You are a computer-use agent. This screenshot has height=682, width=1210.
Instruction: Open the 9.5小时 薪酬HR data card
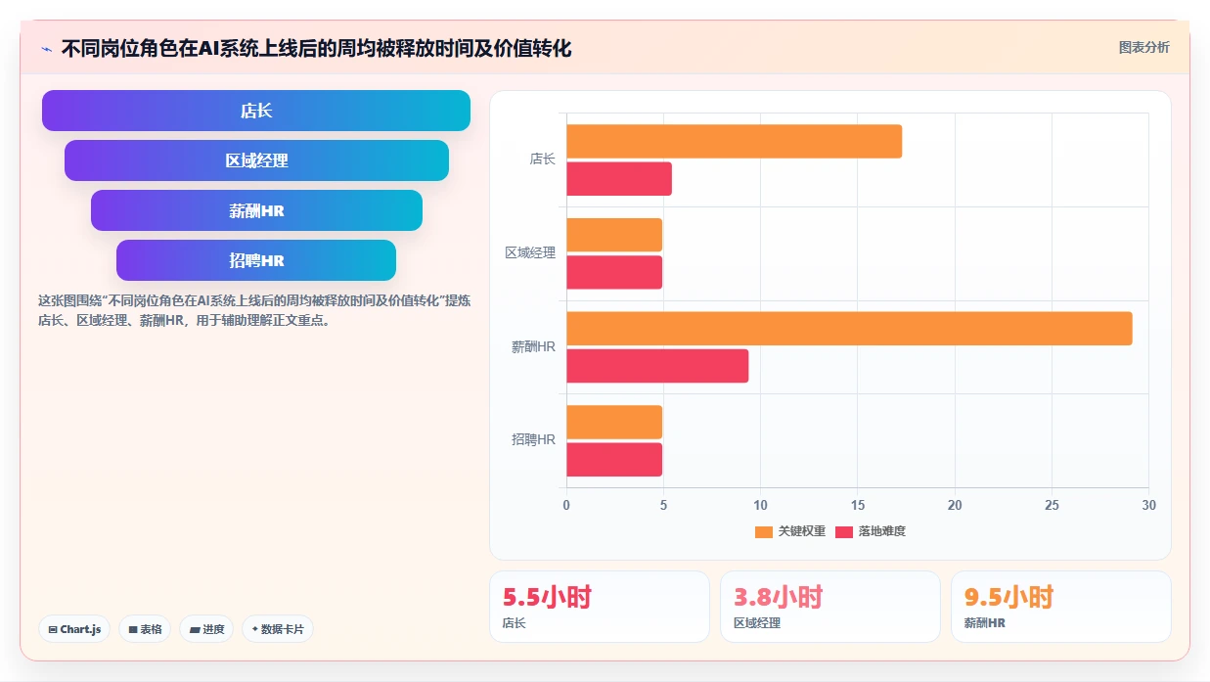[1061, 607]
